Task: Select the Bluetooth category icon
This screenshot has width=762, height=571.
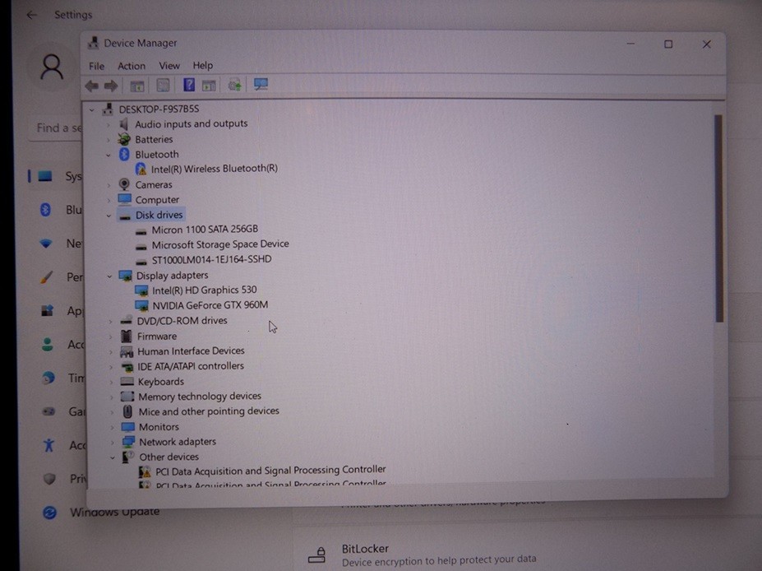Action: tap(124, 154)
